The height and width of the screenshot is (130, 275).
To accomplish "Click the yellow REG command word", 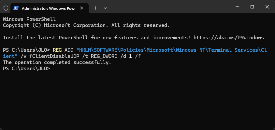I will [57, 50].
